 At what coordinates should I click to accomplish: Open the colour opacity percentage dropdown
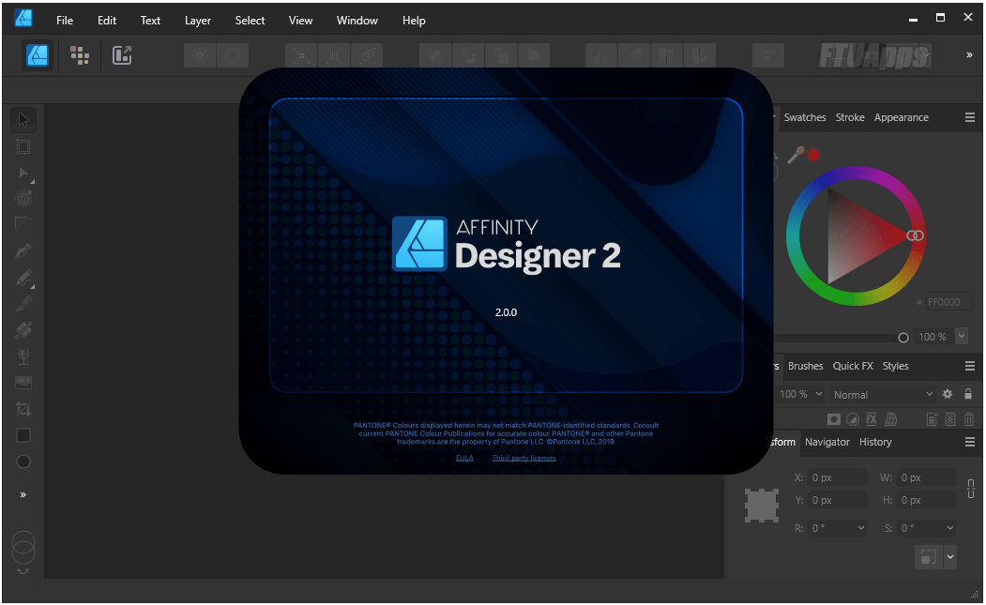tap(961, 336)
